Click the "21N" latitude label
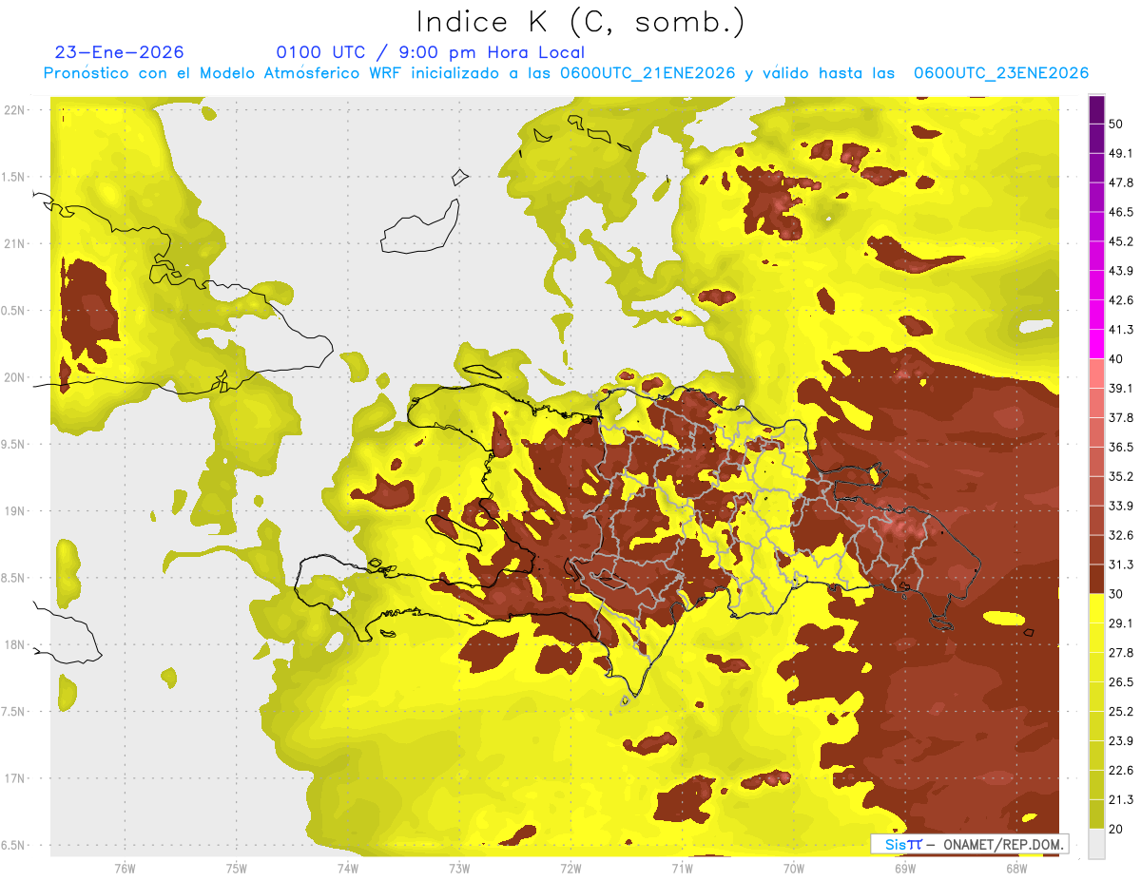The width and height of the screenshot is (1141, 881). coord(15,243)
